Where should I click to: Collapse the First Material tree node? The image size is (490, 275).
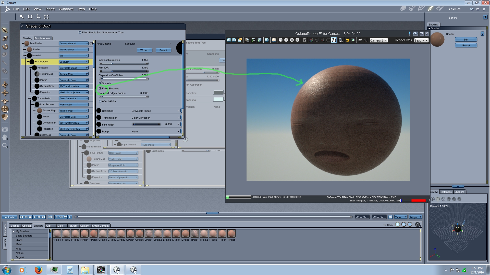(28, 62)
